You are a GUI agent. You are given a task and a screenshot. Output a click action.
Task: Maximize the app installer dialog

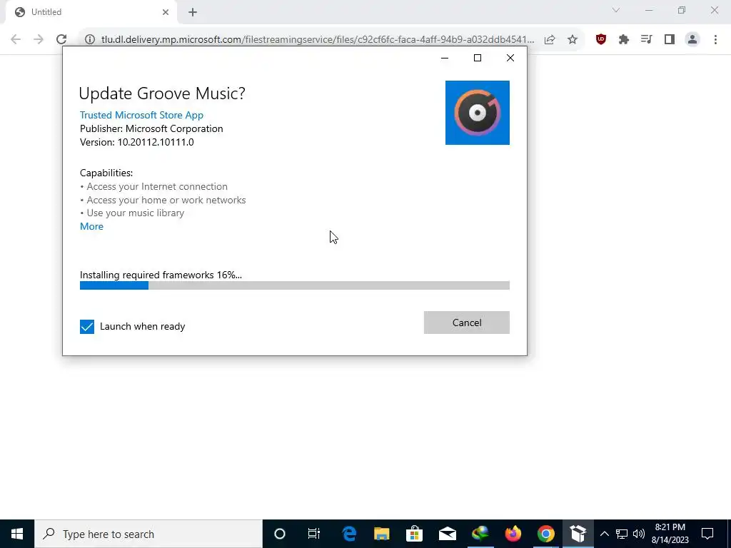pos(478,58)
